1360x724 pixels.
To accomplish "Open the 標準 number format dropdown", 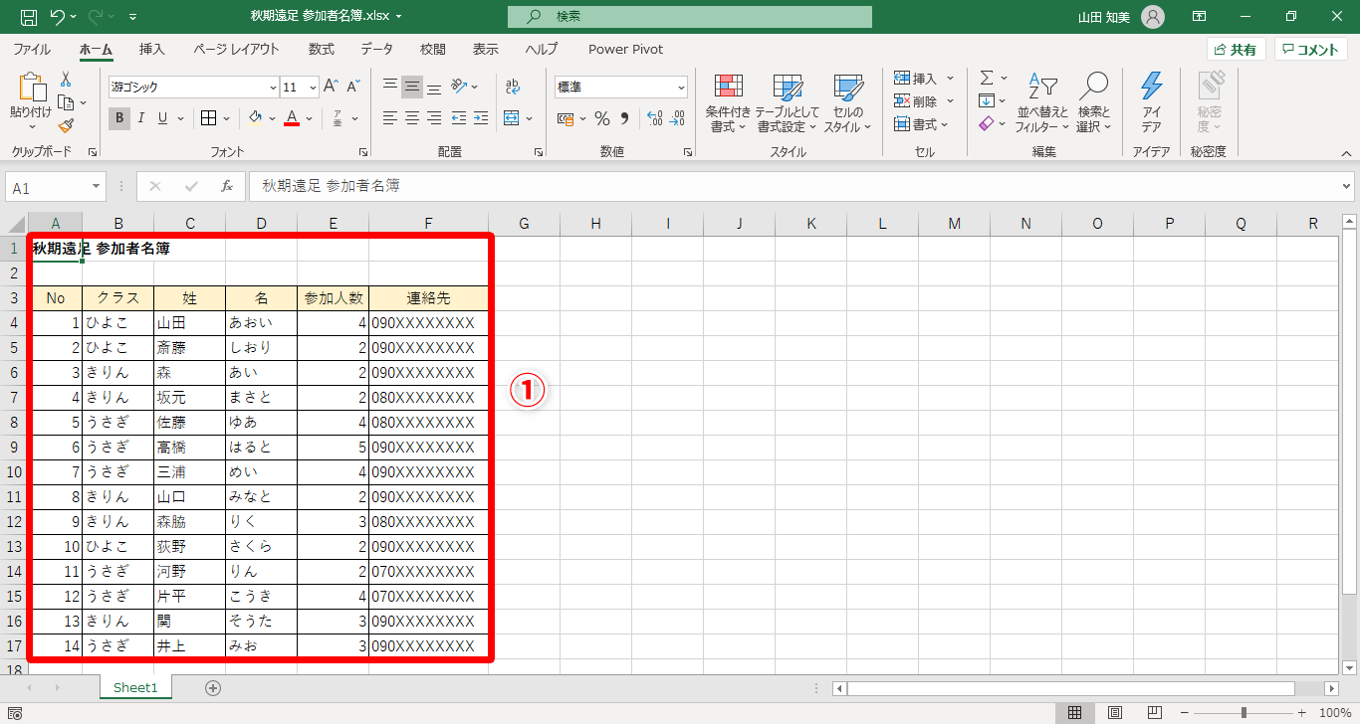I will click(681, 88).
